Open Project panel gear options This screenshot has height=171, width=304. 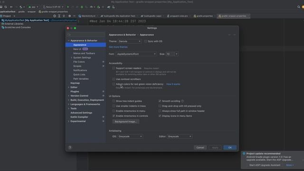point(70,16)
